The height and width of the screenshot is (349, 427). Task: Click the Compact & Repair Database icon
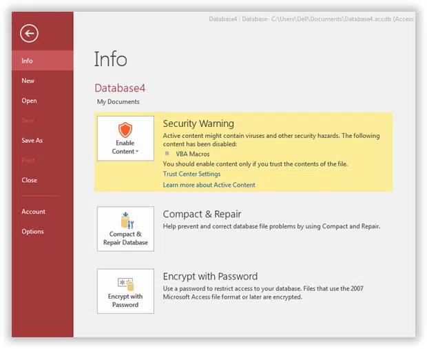pyautogui.click(x=125, y=221)
